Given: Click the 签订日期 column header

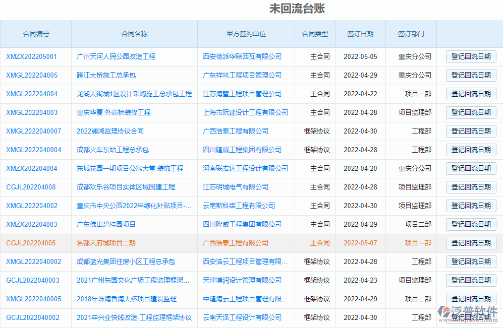Looking at the screenshot, I should tap(360, 34).
